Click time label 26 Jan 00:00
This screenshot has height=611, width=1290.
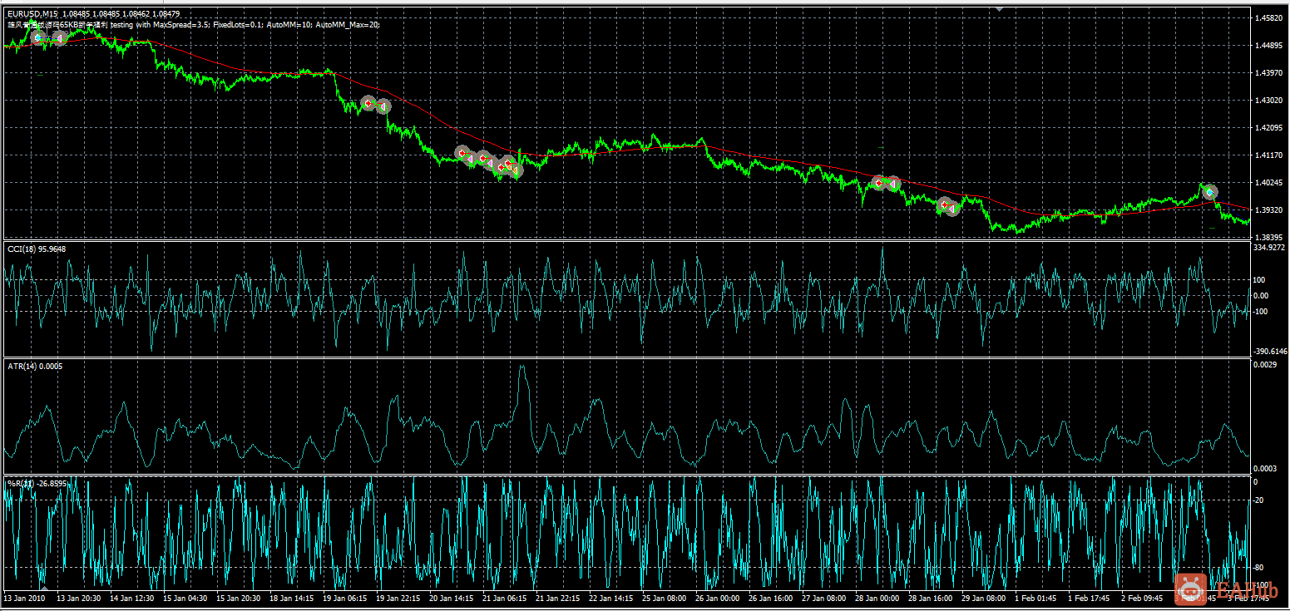[717, 598]
